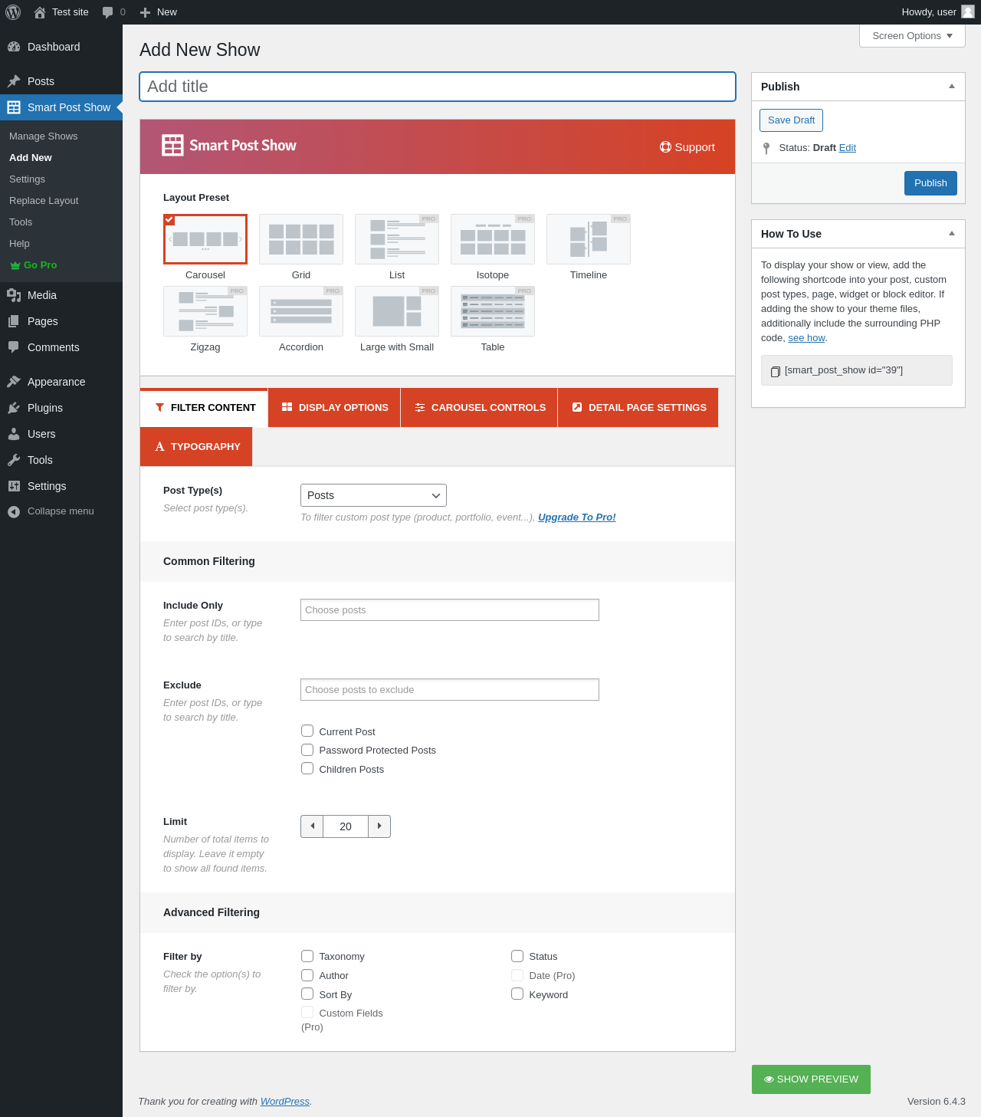981x1117 pixels.
Task: Collapse the How To Use panel
Action: (952, 234)
